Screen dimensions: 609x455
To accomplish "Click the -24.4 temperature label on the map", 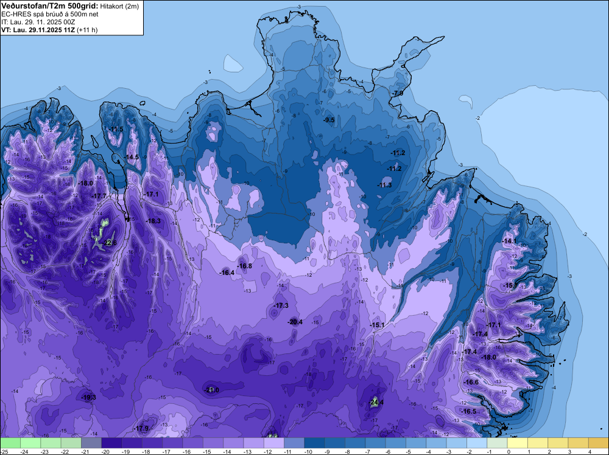I will 377,403.
